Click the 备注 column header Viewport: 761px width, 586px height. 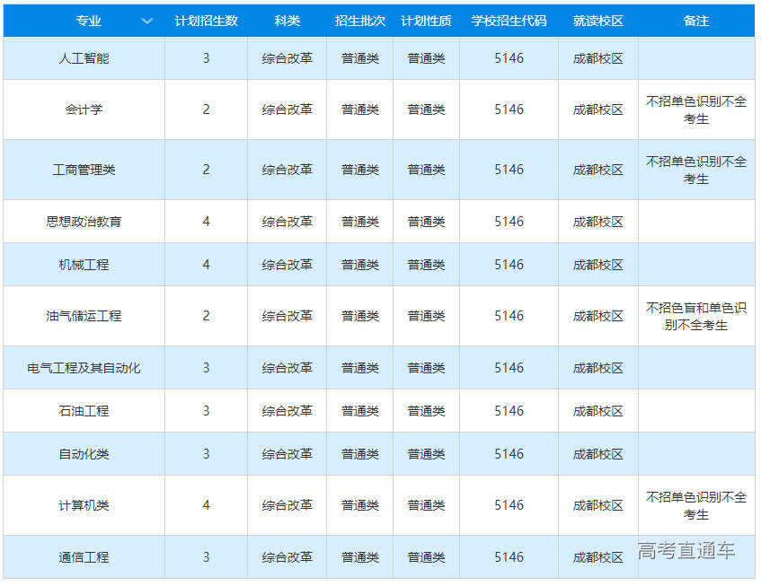(x=695, y=21)
